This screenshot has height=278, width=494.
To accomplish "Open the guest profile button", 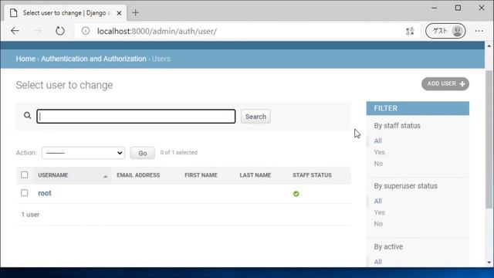I will 445,31.
